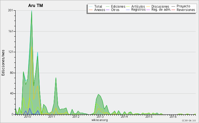Select the 'Registros' legend entry
This screenshot has height=123, width=199.
point(136,10)
